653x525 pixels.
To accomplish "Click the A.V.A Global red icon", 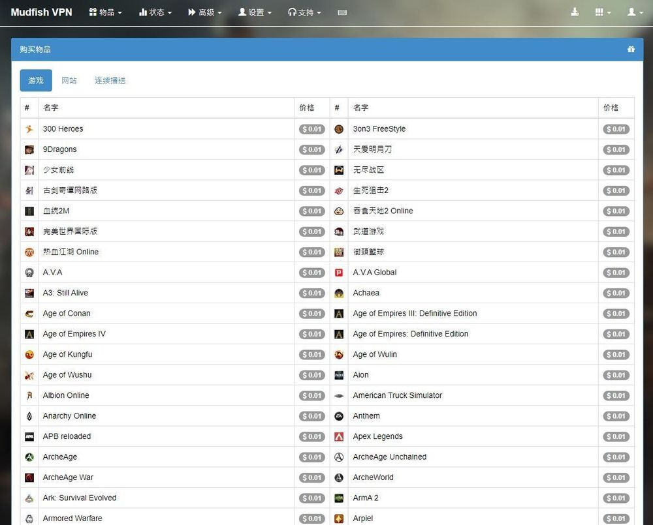I will 339,273.
